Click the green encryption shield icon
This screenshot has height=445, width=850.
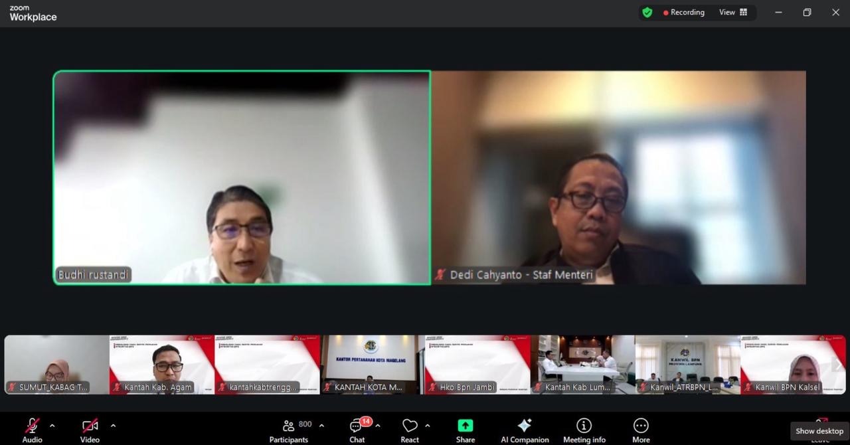point(647,13)
